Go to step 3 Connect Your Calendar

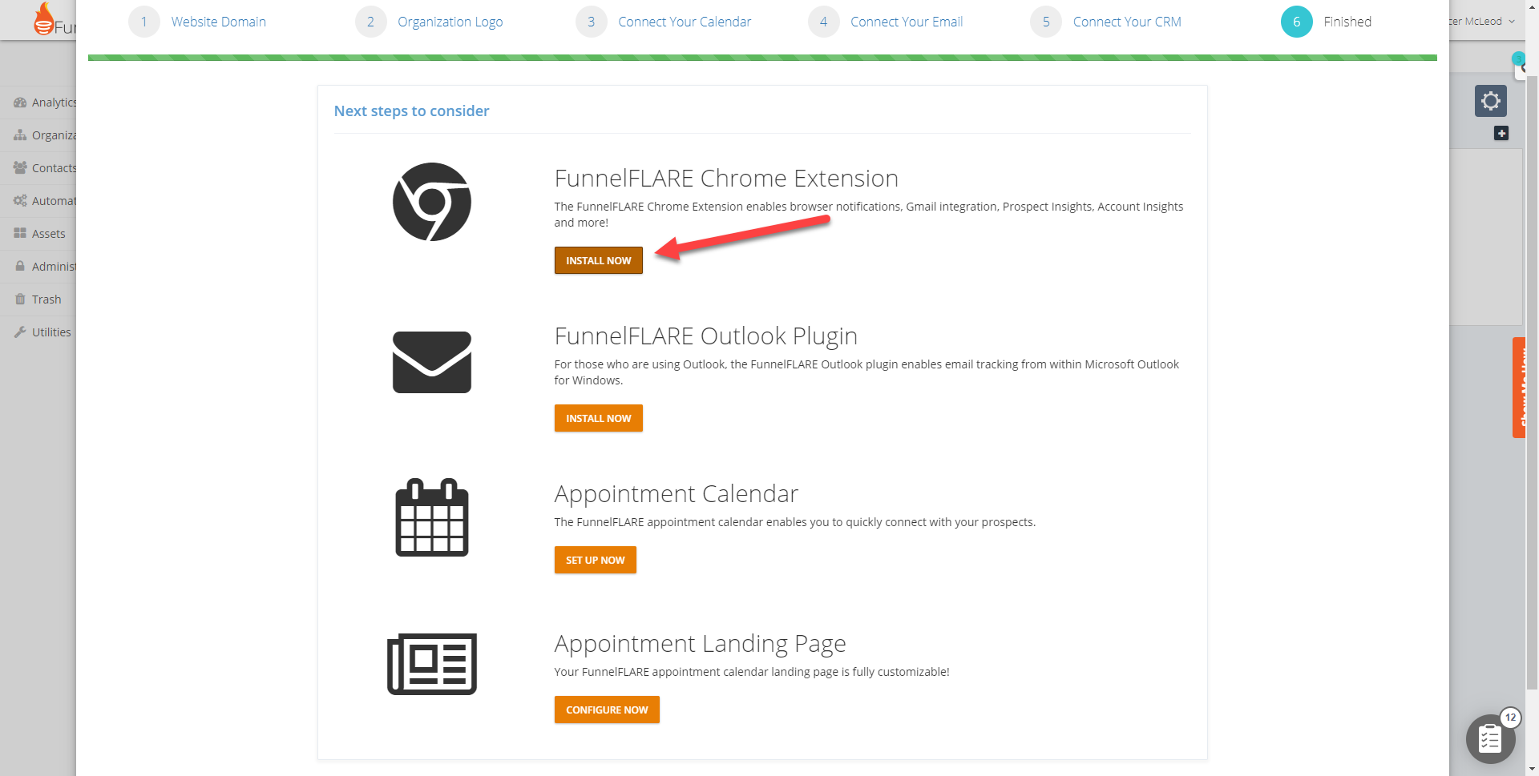664,22
